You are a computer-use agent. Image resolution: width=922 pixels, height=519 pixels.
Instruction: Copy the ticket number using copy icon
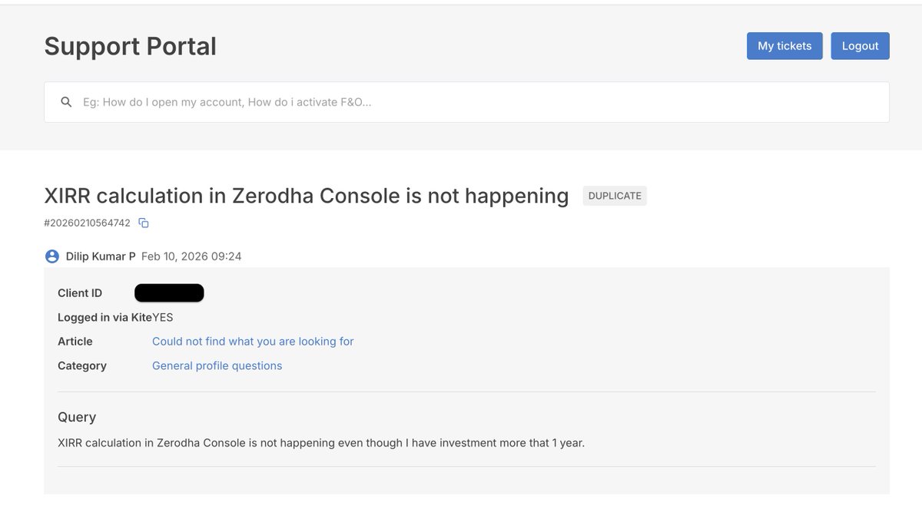pyautogui.click(x=144, y=223)
